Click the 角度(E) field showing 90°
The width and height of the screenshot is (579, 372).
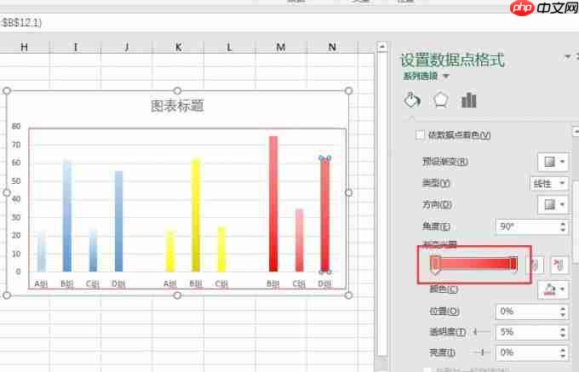[x=526, y=226]
